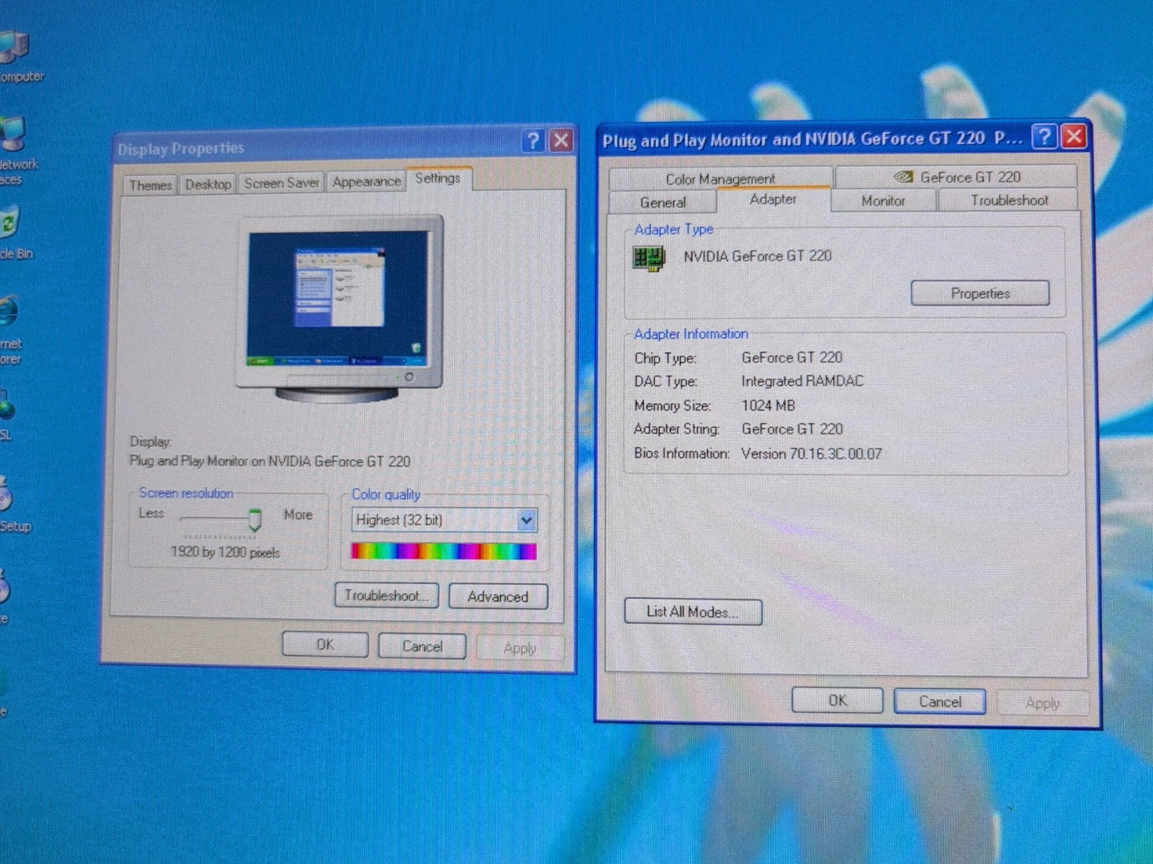Screen dimensions: 1153x864
Task: Click Apply in the NVIDIA properties window
Action: [1042, 703]
